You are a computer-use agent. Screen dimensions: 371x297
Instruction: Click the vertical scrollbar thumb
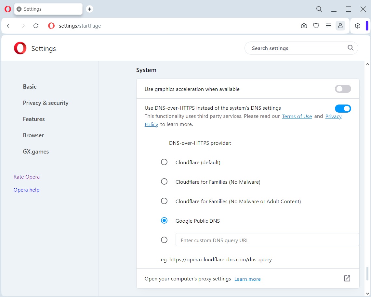point(367,273)
